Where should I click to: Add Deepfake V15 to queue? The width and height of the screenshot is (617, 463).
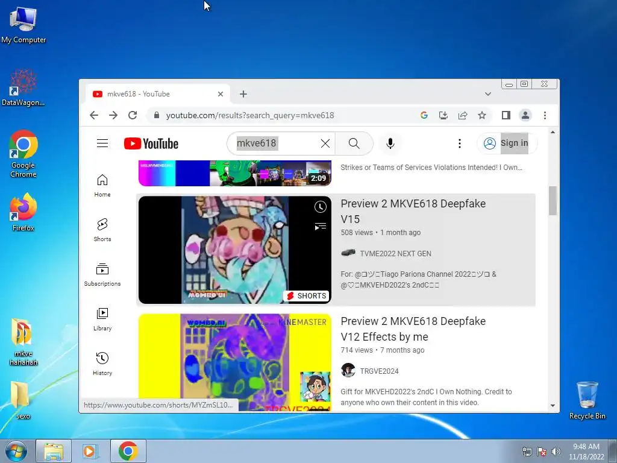coord(321,227)
